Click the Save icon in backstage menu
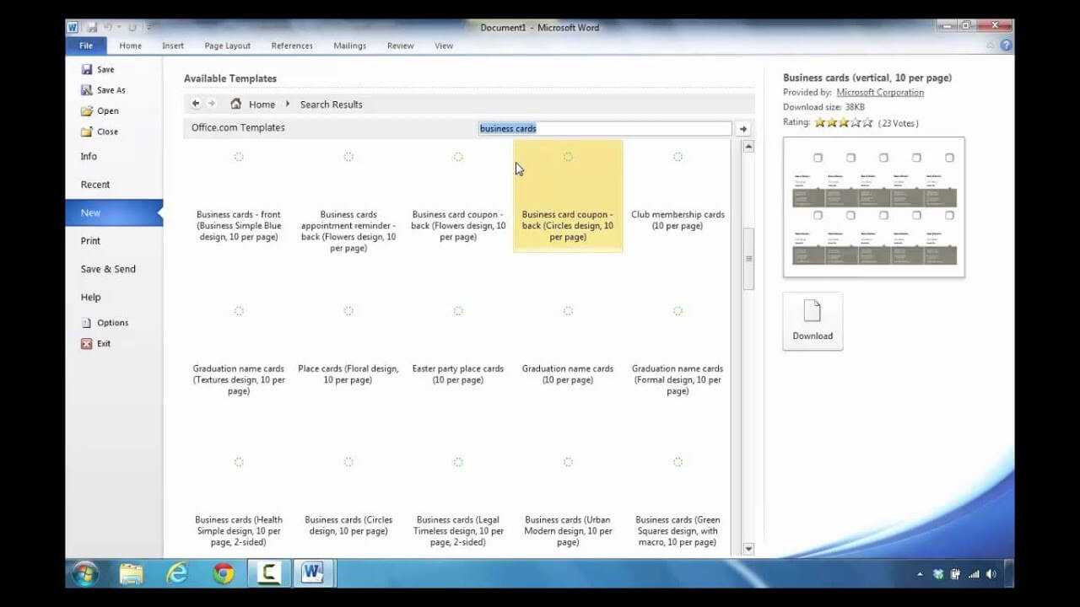Image resolution: width=1080 pixels, height=607 pixels. [86, 69]
